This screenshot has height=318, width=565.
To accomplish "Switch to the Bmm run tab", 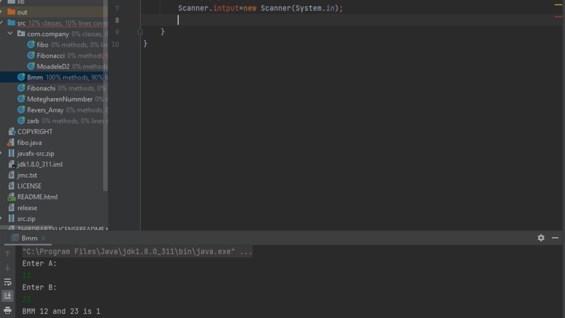I will click(x=29, y=238).
